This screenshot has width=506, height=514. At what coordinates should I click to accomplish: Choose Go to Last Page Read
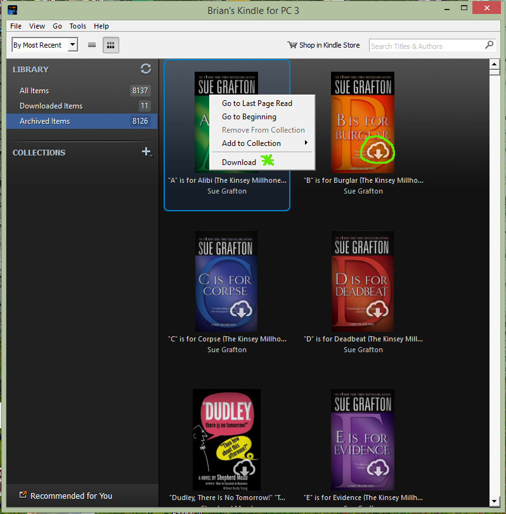coord(262,103)
